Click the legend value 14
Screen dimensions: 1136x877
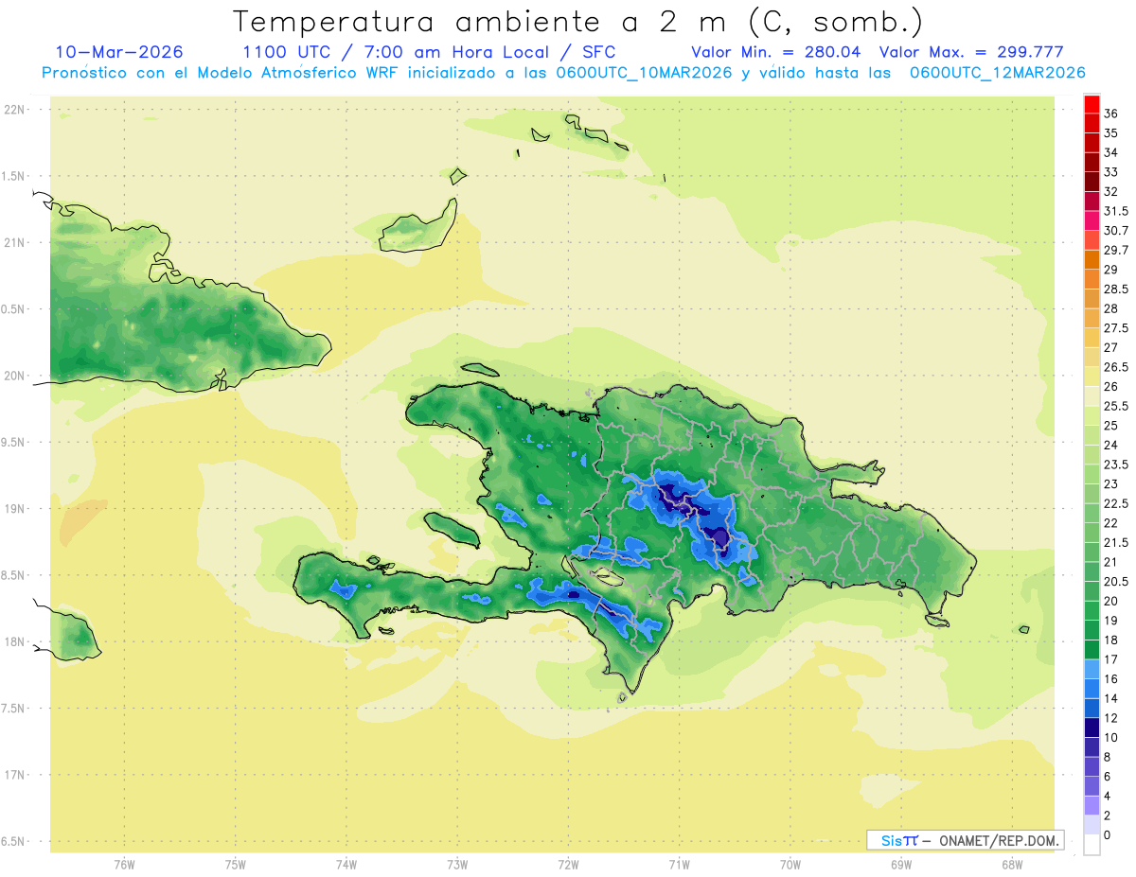pyautogui.click(x=1111, y=698)
